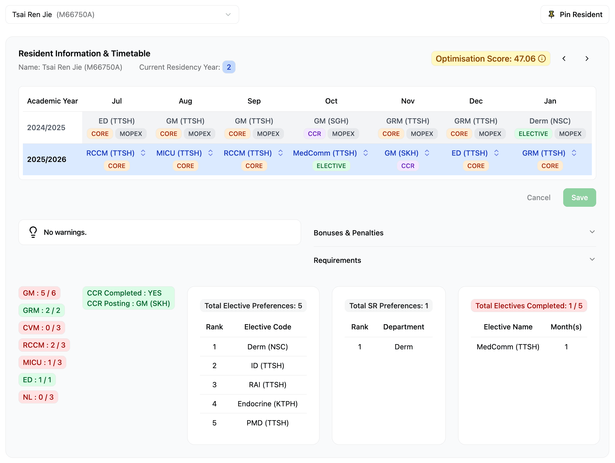Click Derm (NSC) in Jan 2024/2025
The width and height of the screenshot is (615, 463).
(x=550, y=121)
